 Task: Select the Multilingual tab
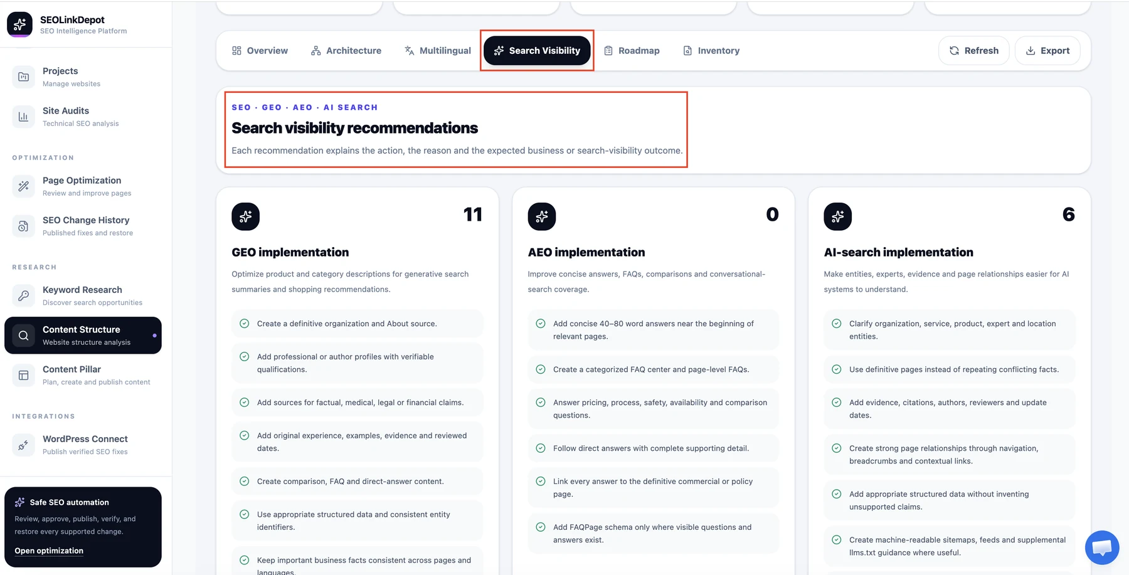click(x=438, y=51)
